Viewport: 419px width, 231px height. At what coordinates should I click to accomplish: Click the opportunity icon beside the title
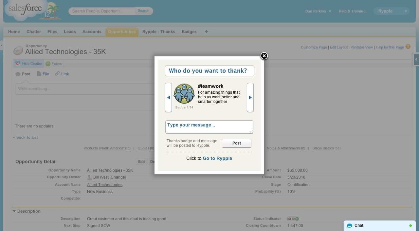[18, 51]
